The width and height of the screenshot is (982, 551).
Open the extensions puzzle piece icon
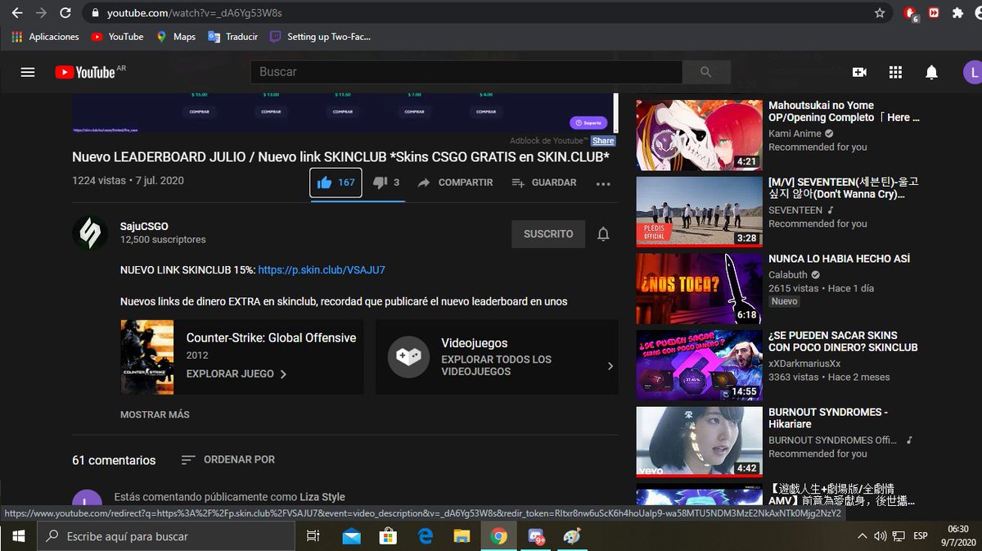(957, 13)
